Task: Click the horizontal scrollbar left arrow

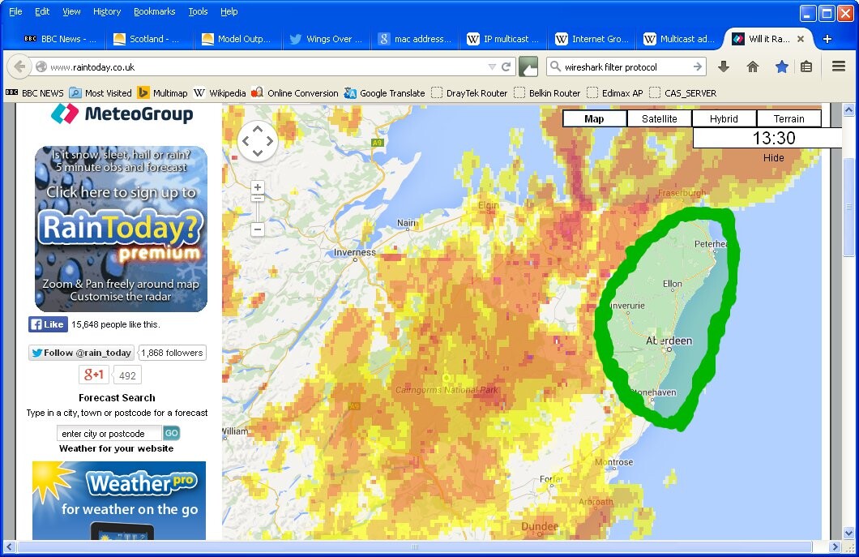Action: coord(9,546)
